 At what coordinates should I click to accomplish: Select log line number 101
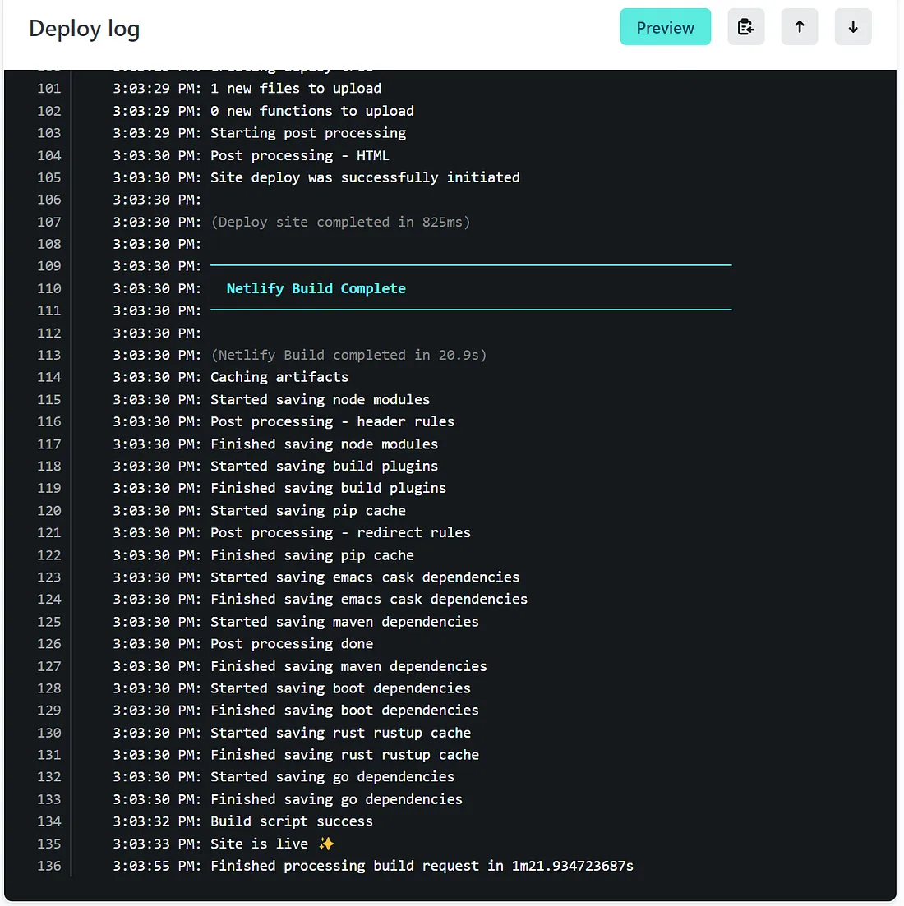tap(49, 89)
